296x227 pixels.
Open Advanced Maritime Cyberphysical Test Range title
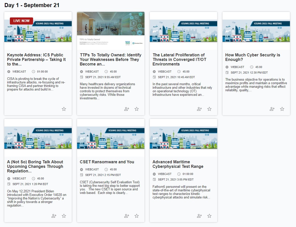coord(178,164)
